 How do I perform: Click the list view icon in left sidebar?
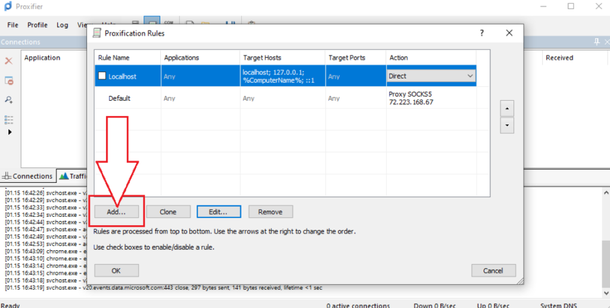pos(9,119)
